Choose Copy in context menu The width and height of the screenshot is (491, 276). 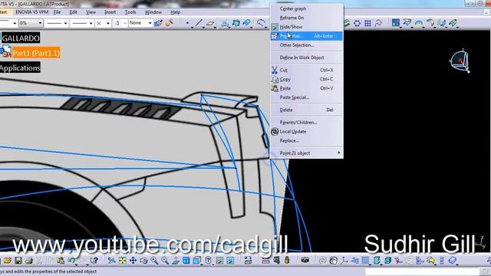pos(307,79)
